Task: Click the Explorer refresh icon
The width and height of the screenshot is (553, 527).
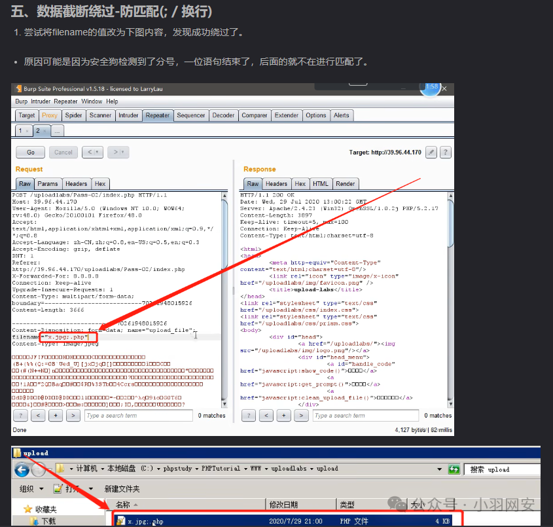Action: pos(454,469)
